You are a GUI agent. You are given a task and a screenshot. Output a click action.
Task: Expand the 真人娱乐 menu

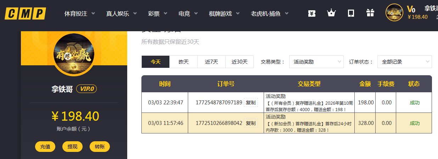coord(122,14)
